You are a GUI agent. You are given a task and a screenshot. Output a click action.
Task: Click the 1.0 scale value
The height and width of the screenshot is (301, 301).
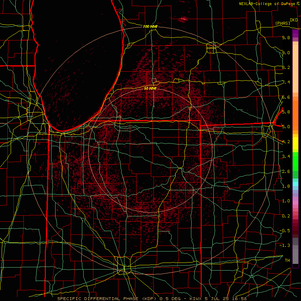286,201
